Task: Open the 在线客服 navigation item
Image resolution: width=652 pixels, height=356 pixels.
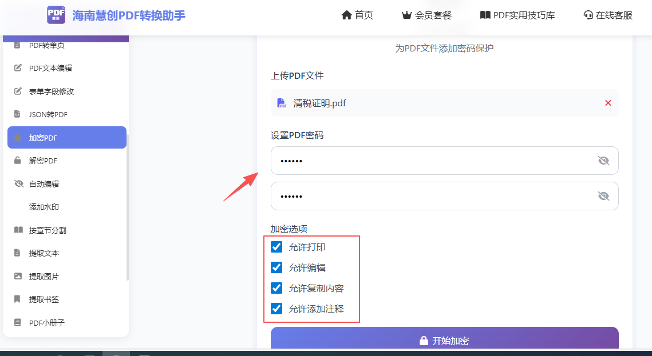Action: pyautogui.click(x=608, y=15)
